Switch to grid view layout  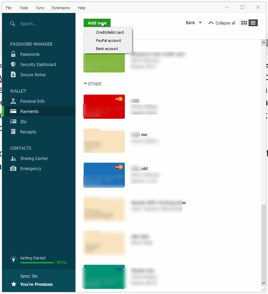(244, 23)
